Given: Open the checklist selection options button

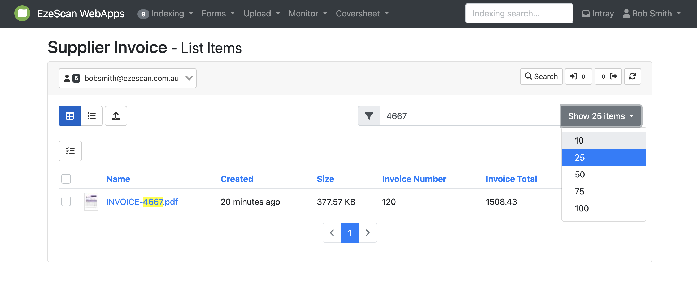Looking at the screenshot, I should pos(70,151).
